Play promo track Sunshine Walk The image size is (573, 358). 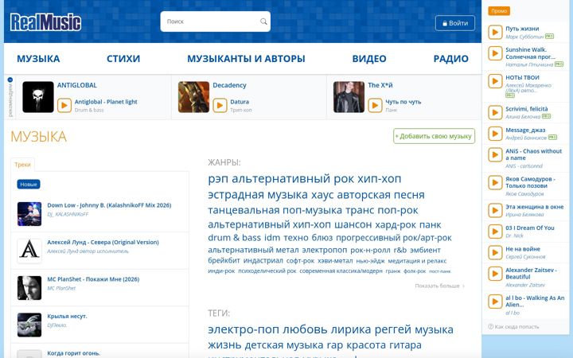(x=495, y=53)
